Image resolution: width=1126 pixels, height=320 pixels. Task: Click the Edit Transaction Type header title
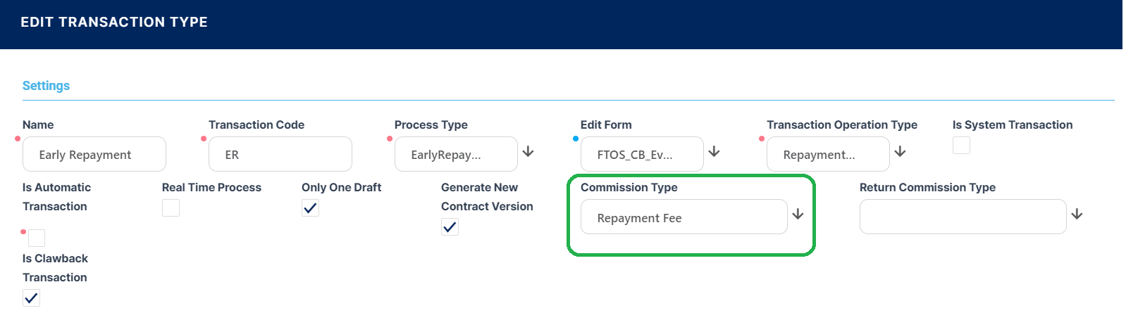[114, 23]
